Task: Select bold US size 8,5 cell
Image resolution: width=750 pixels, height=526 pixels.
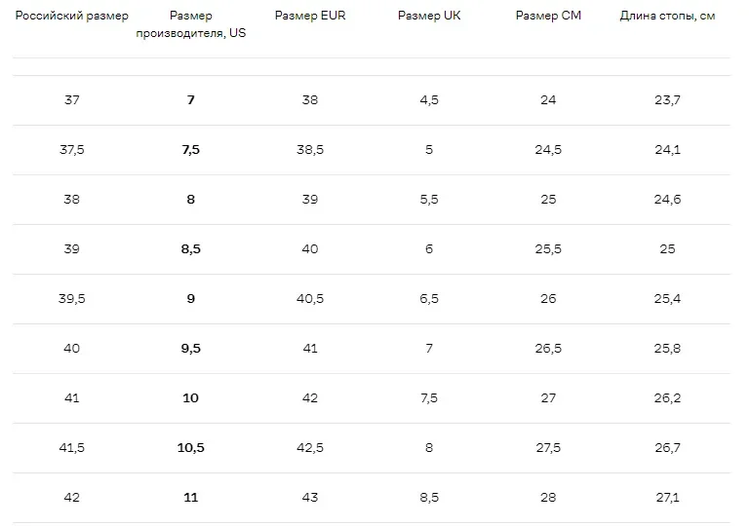Action: (191, 249)
